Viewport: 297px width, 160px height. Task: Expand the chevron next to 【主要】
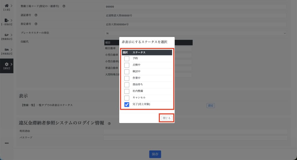point(11,5)
